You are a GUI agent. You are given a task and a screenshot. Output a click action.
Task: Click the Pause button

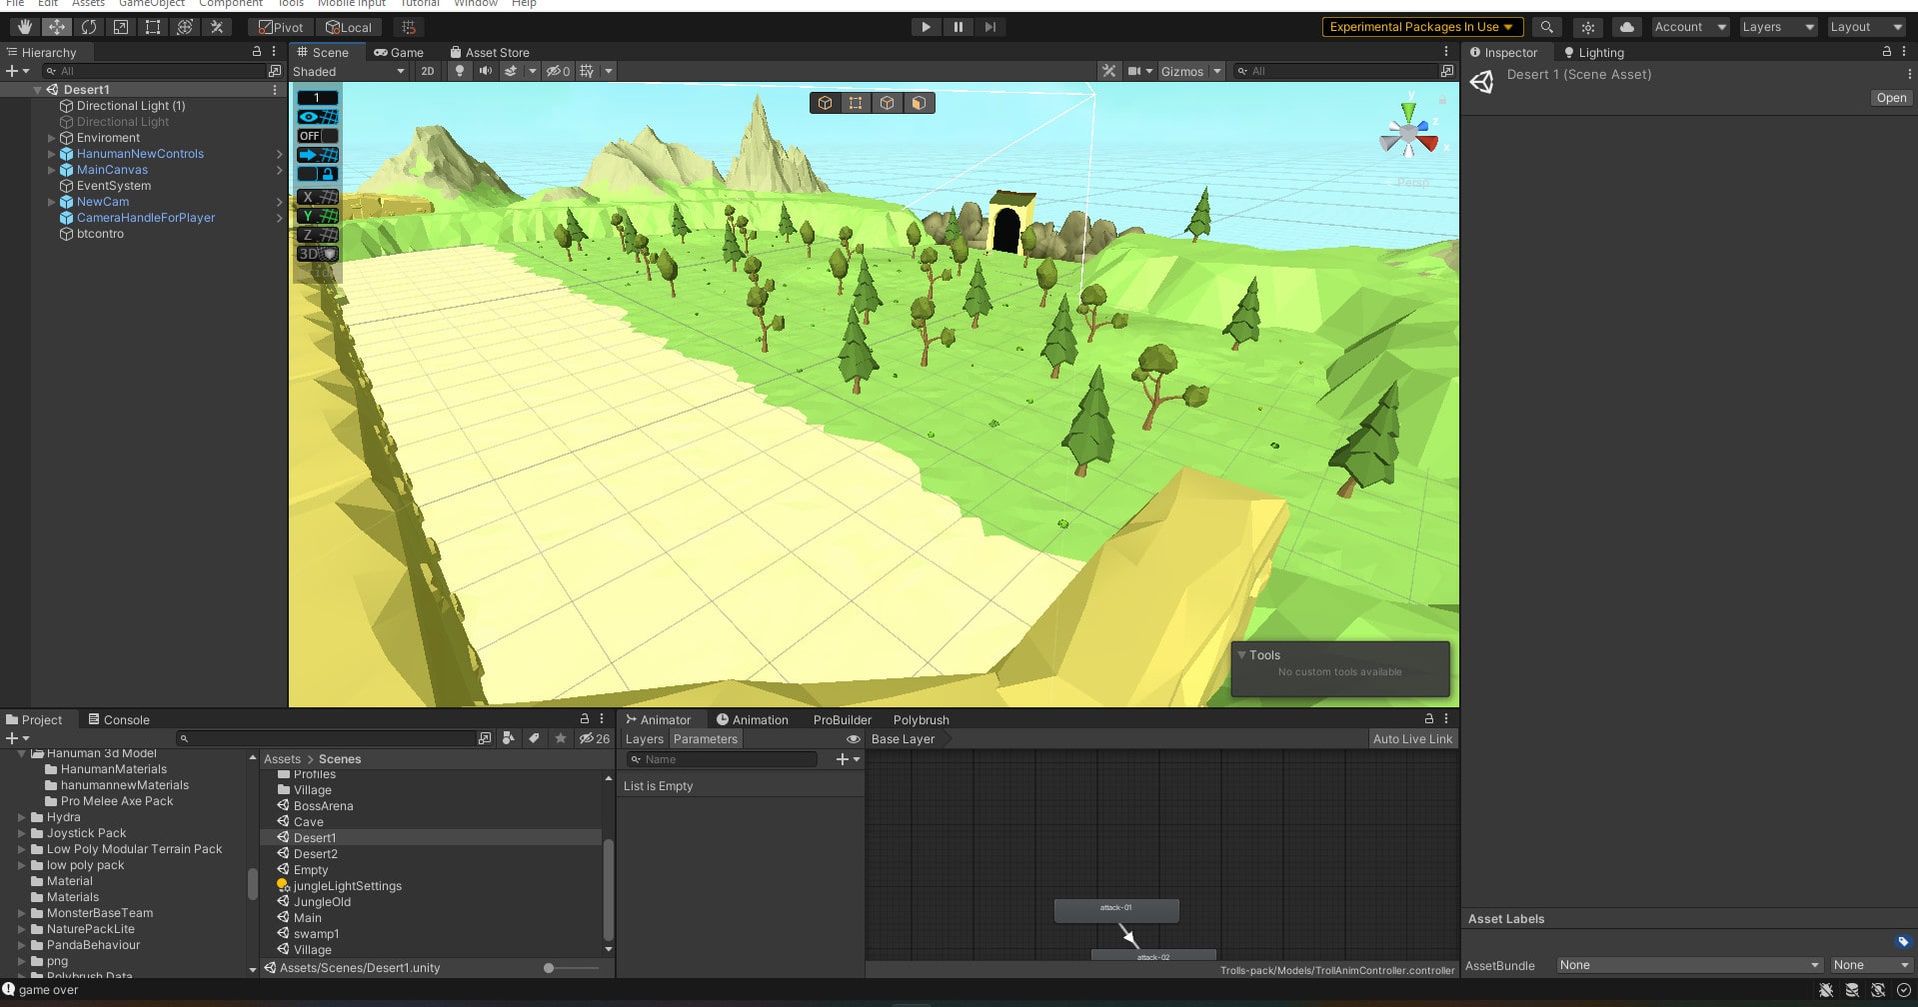click(959, 27)
